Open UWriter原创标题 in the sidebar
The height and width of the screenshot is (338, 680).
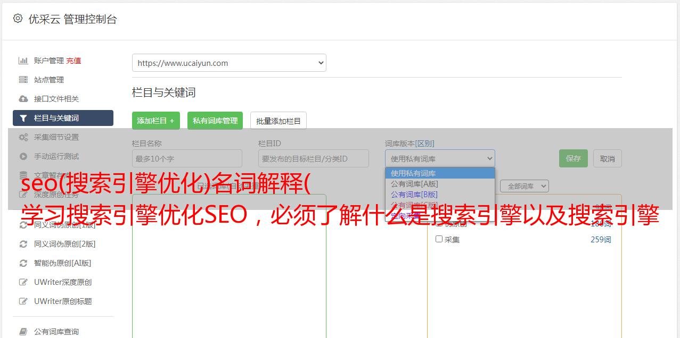pos(63,301)
